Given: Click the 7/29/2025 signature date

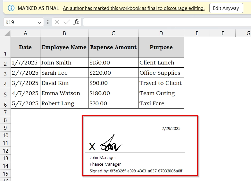Looking at the screenshot, I should 171,129.
